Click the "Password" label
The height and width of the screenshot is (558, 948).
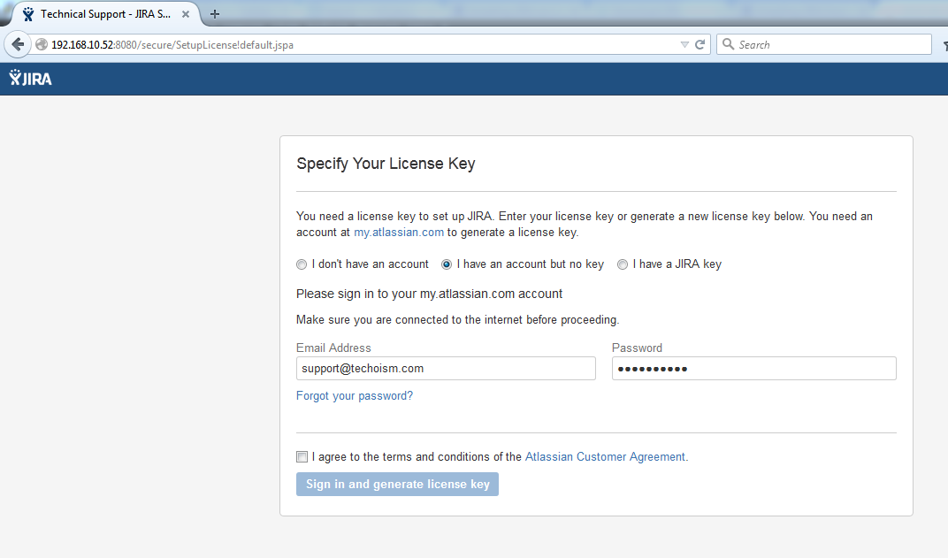pos(637,348)
